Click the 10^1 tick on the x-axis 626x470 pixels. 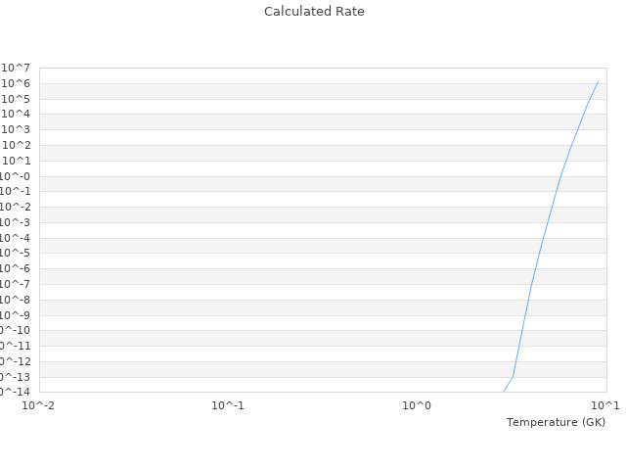(605, 405)
